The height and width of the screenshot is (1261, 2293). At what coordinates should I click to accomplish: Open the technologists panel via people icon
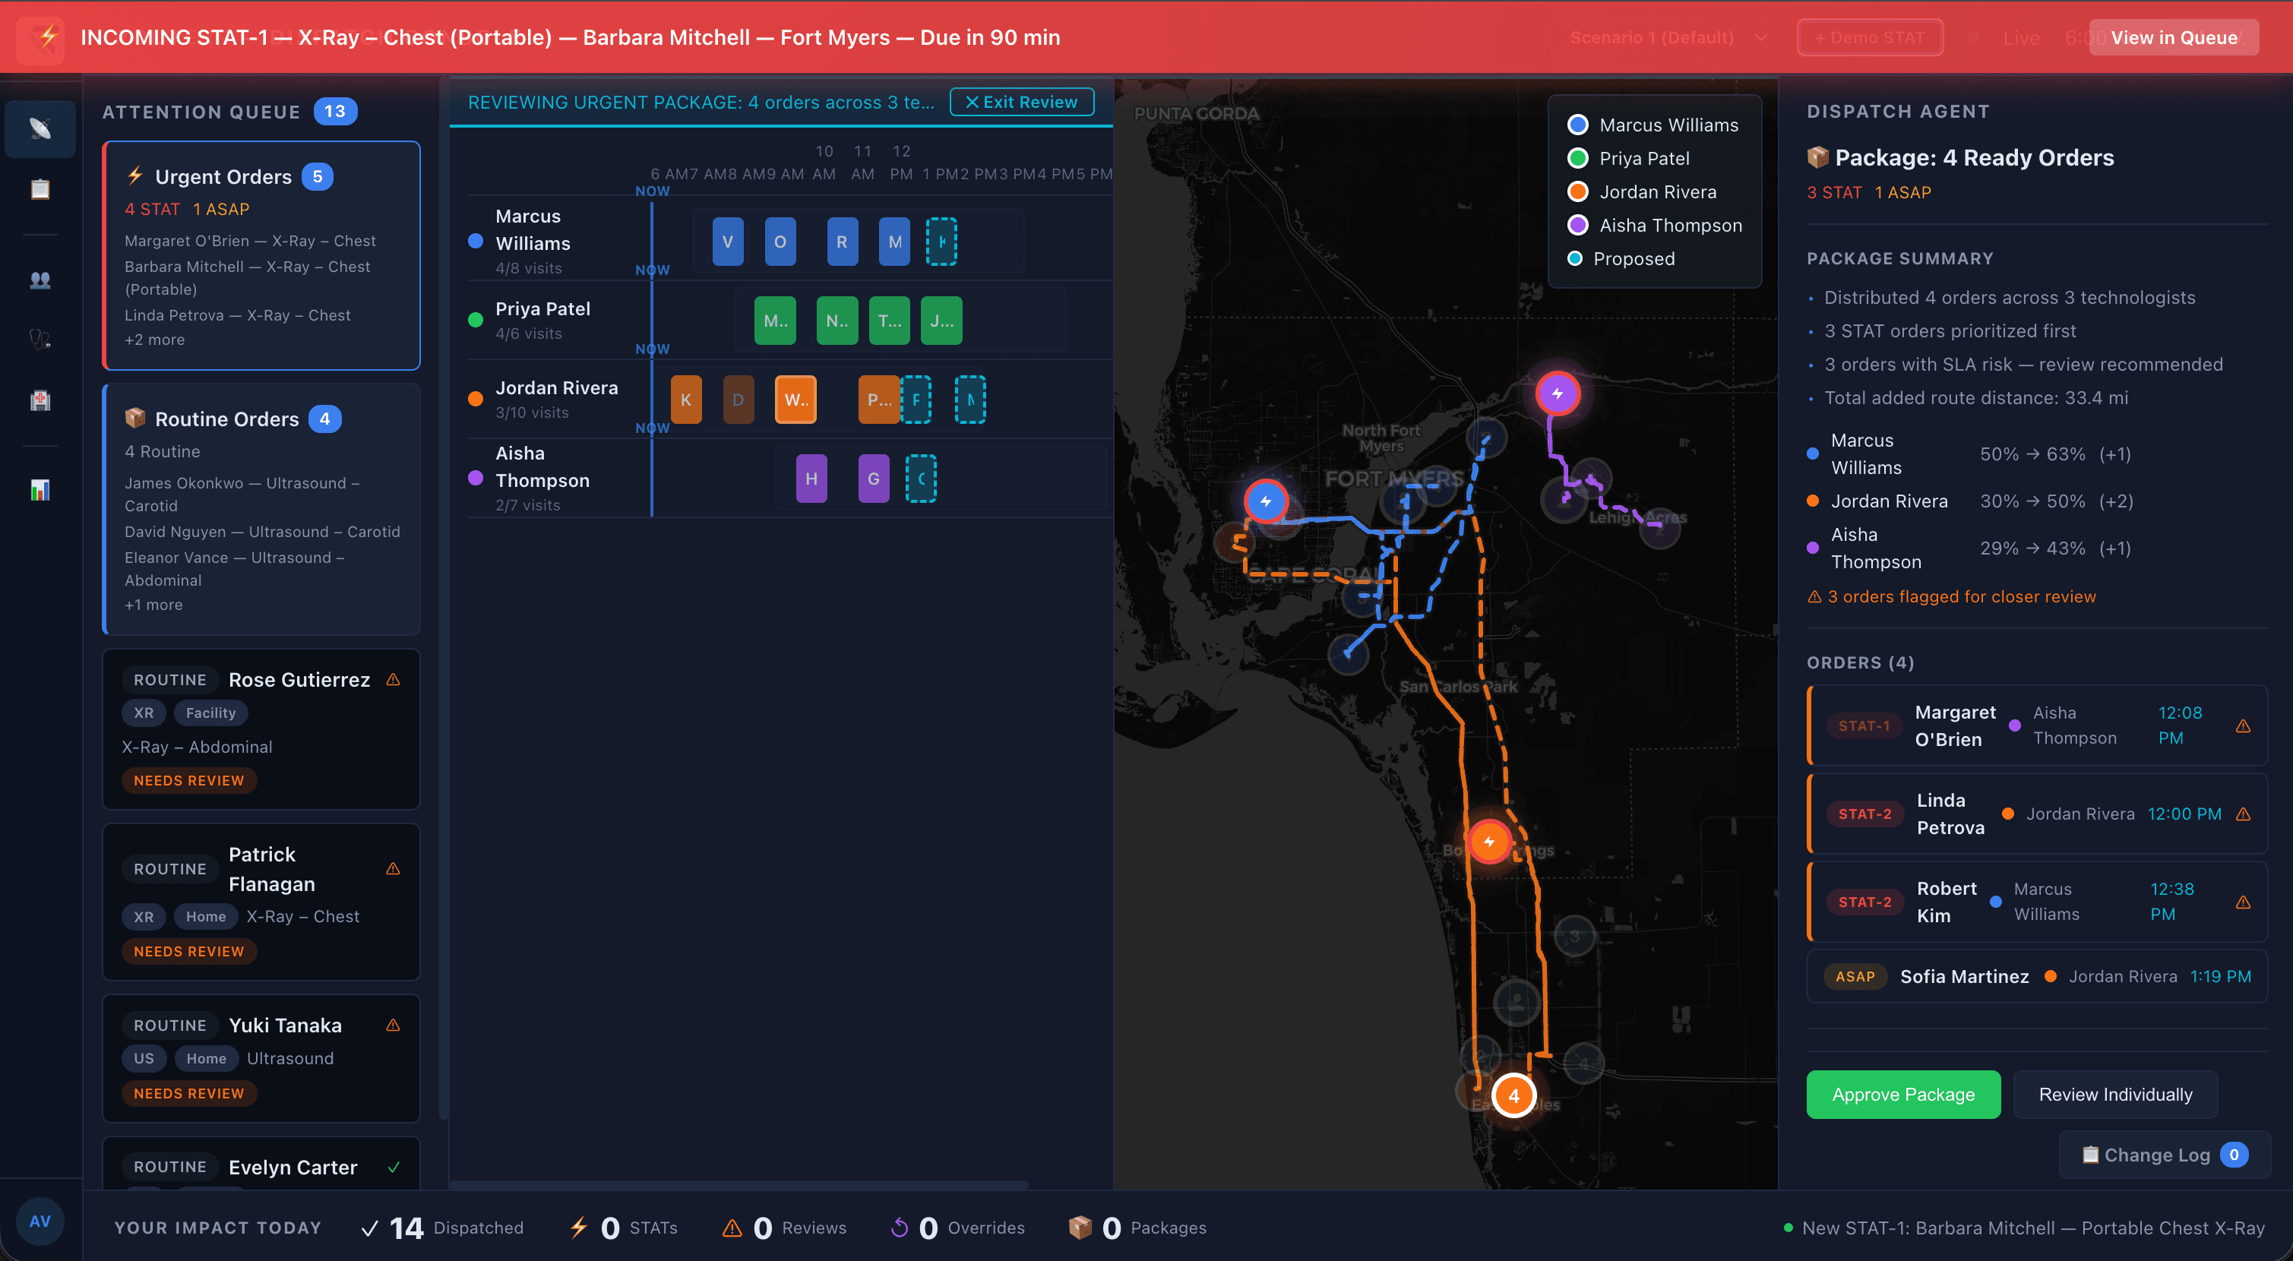(x=40, y=280)
